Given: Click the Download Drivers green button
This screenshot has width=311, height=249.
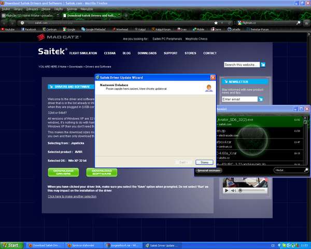Looking at the screenshot, I should (63, 172).
